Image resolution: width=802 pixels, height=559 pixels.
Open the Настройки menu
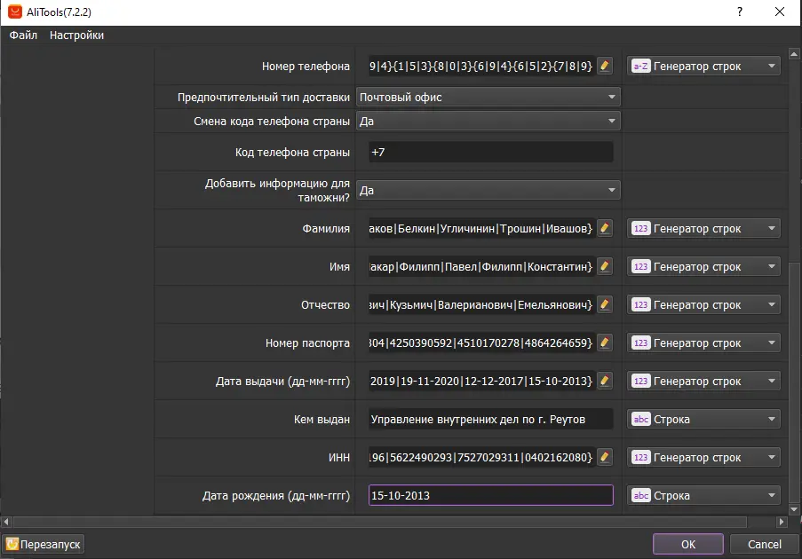[76, 35]
